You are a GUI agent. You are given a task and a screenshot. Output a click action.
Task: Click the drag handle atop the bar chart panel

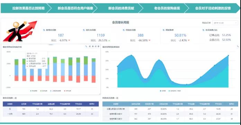pyautogui.click(x=51, y=45)
